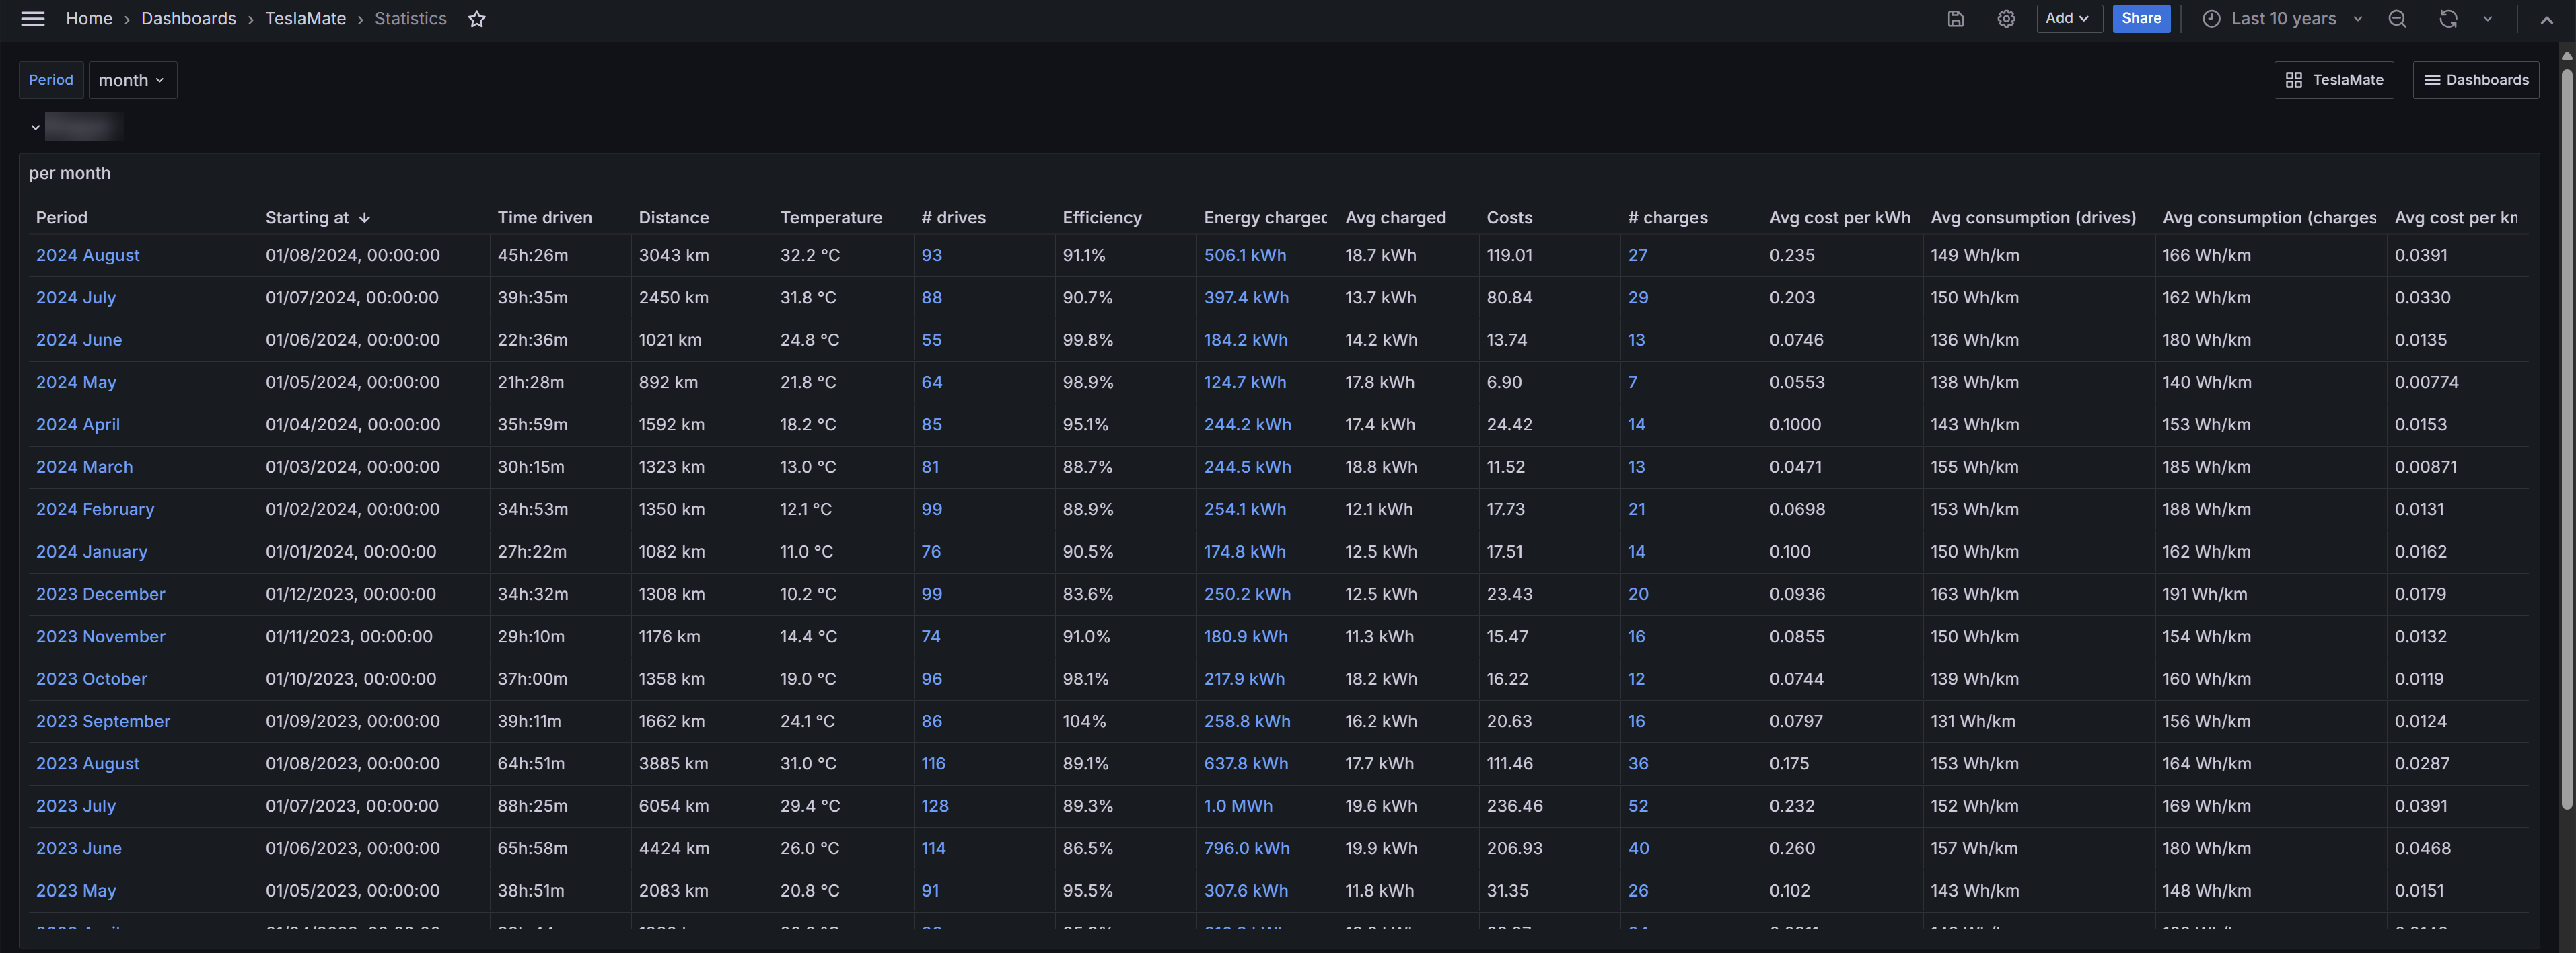2576x953 pixels.
Task: Open the 2024 April period link
Action: (x=77, y=424)
